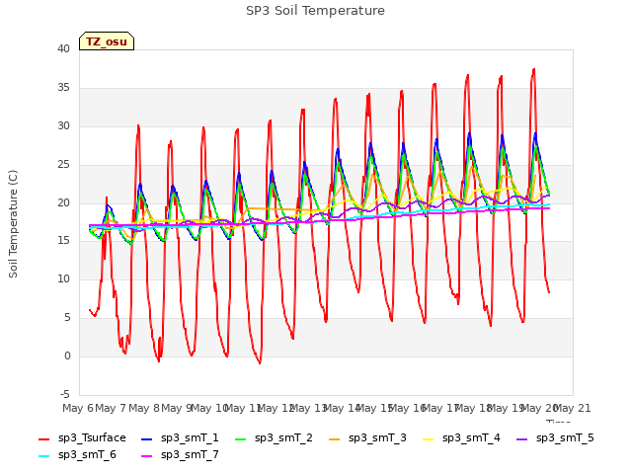Click the May 6 x-axis tick label
Viewport: 632px width, 474px height.
pos(77,408)
